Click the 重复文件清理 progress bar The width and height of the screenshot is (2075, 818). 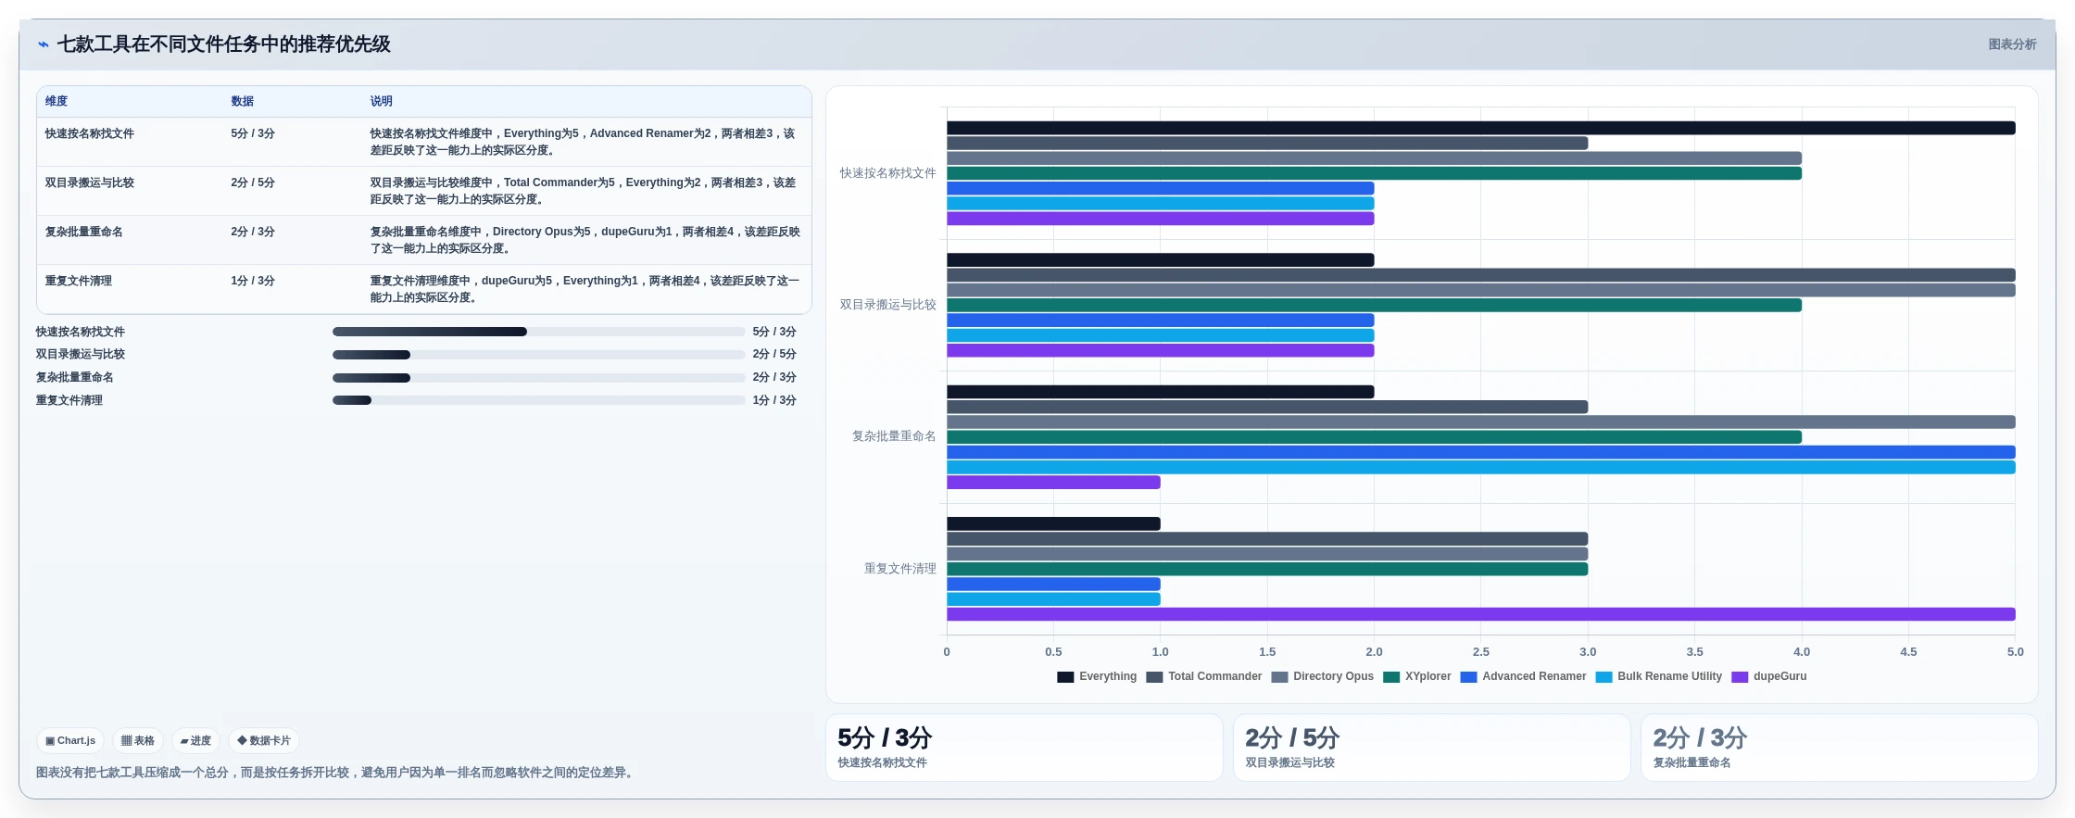(x=539, y=401)
